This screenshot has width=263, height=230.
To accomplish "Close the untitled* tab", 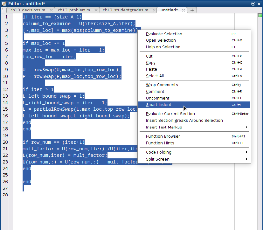I will (x=183, y=11).
